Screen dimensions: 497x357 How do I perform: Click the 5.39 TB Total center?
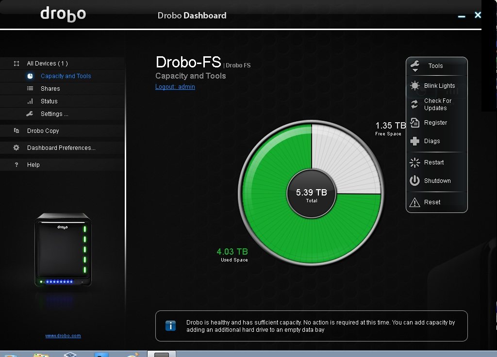pos(311,194)
